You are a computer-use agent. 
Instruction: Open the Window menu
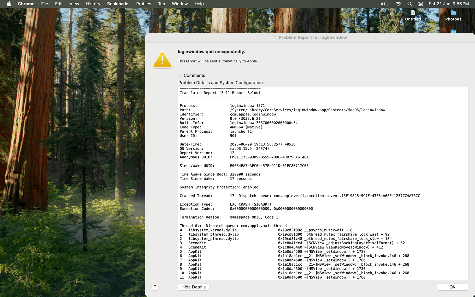point(179,4)
